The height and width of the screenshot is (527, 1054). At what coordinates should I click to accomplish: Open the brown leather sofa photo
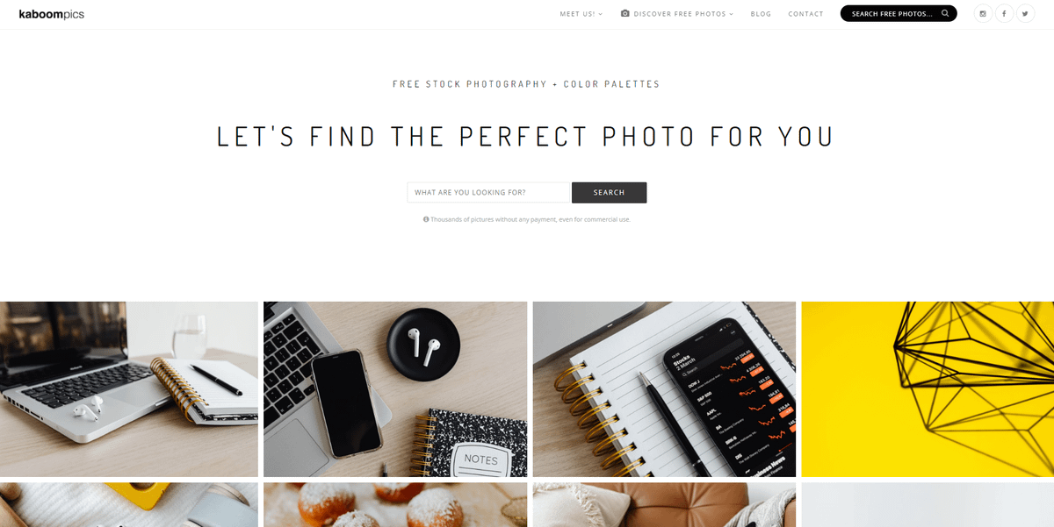(x=664, y=505)
